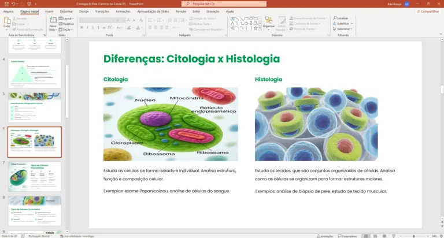This screenshot has height=238, width=444.
Task: Open the Fonte dialog launcher
Action: 144,35
